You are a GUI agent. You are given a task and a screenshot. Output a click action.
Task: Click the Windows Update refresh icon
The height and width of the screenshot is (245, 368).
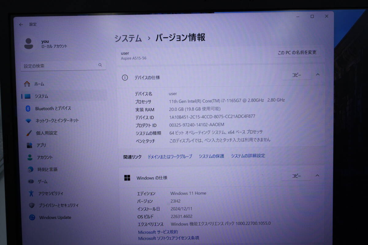32,217
